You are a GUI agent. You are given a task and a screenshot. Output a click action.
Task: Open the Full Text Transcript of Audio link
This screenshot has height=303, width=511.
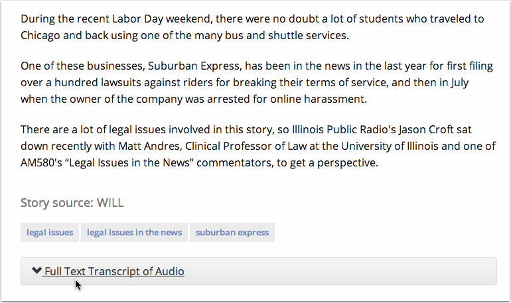pos(114,271)
